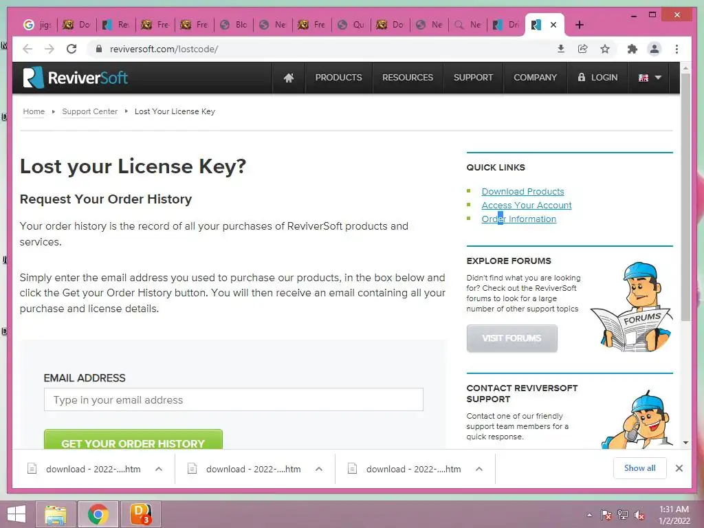Open File Explorer from the taskbar
The height and width of the screenshot is (528, 704).
pos(56,514)
